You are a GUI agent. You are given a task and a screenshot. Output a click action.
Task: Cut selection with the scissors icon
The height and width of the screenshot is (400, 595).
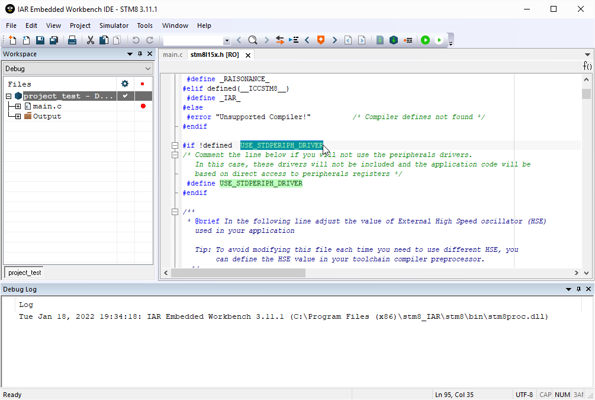tap(91, 40)
